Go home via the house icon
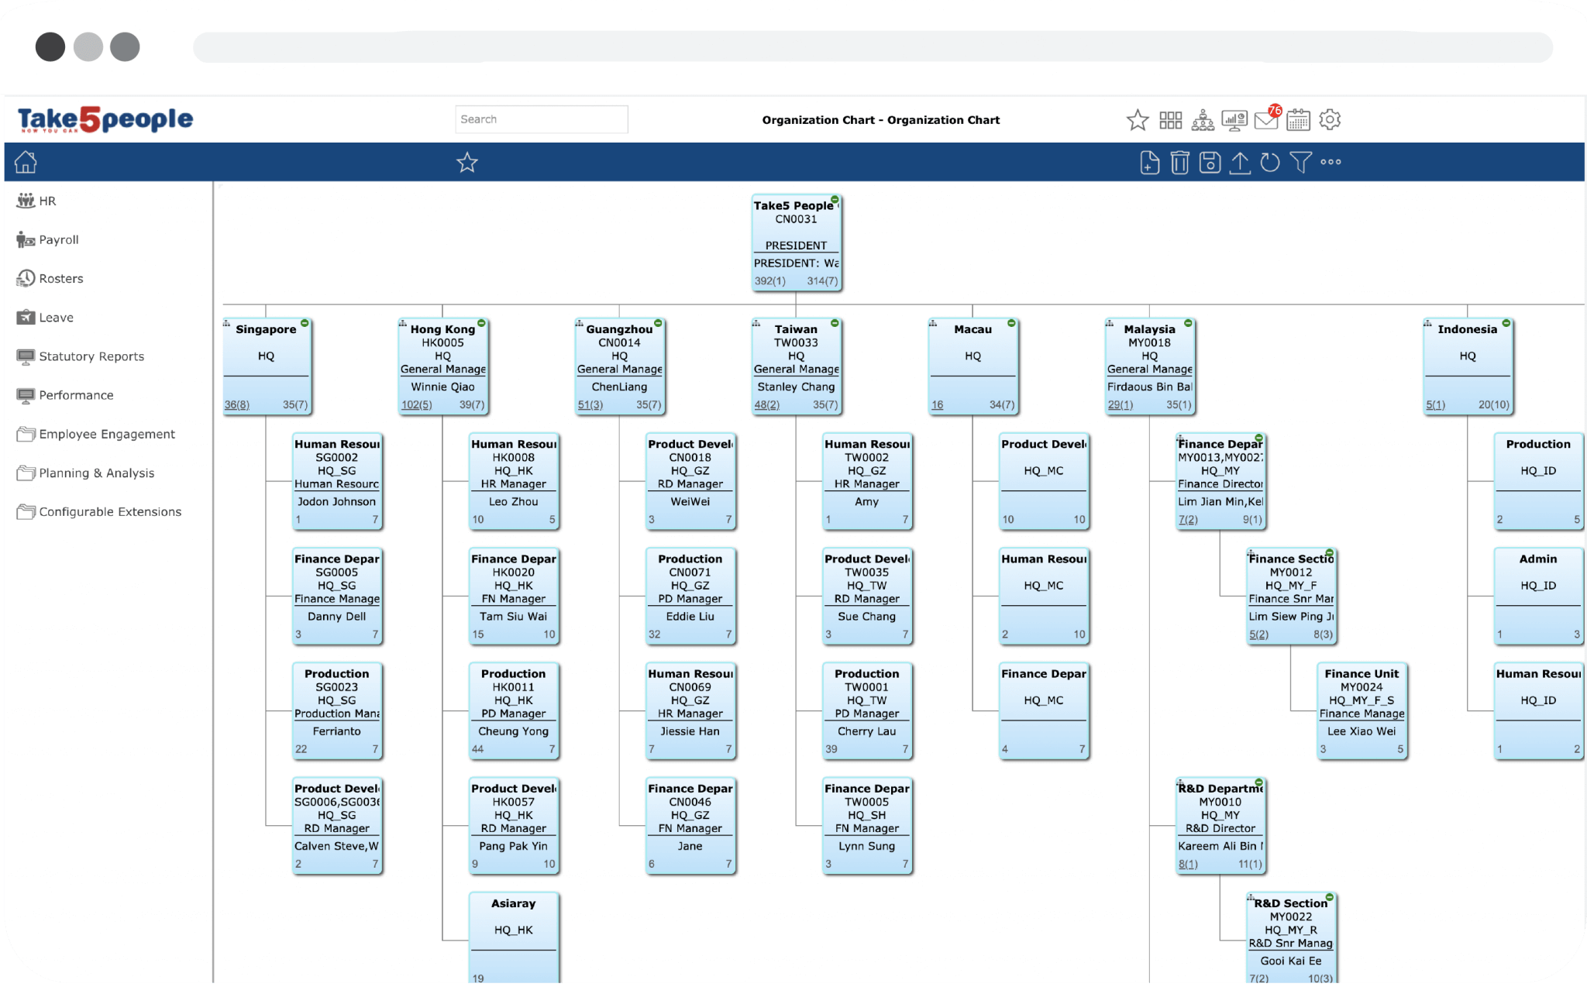 (x=26, y=163)
